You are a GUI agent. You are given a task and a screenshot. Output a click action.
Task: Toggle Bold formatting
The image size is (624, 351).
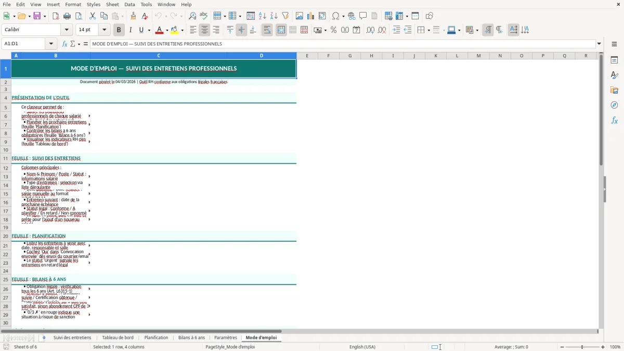coord(119,30)
